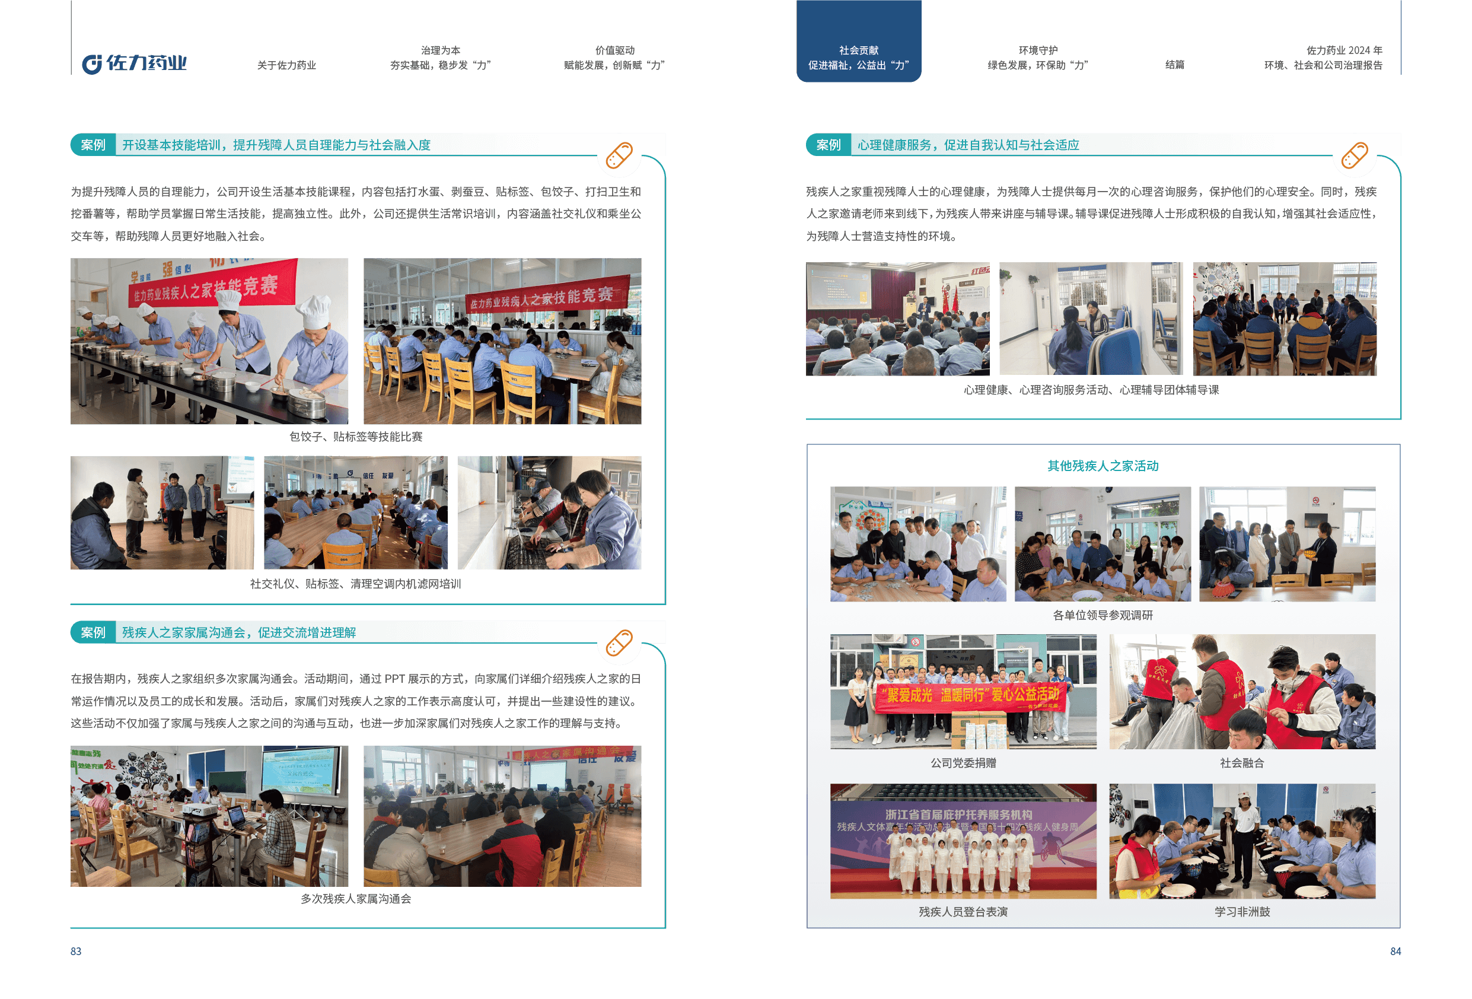Select the active 社会贡献 tab
This screenshot has height=999, width=1472.
[858, 58]
